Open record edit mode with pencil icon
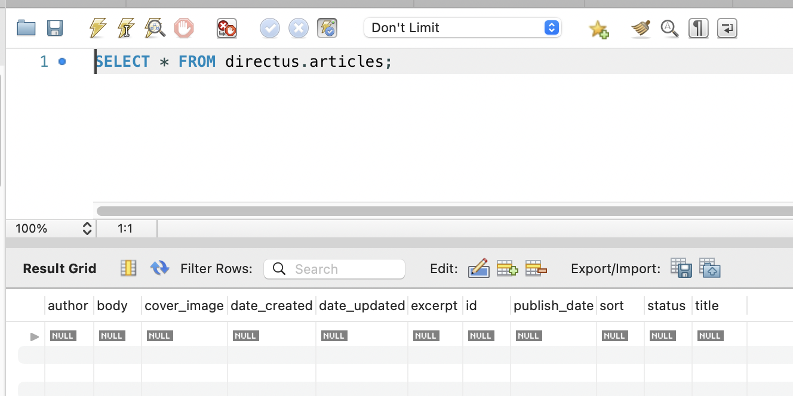793x396 pixels. pyautogui.click(x=478, y=268)
